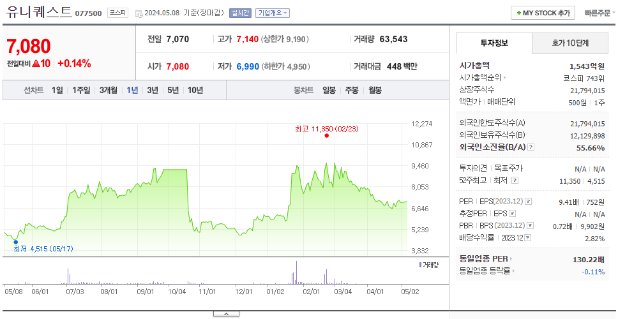
Task: Click blue 최저 4,515 marker dot
Action: coord(16,242)
